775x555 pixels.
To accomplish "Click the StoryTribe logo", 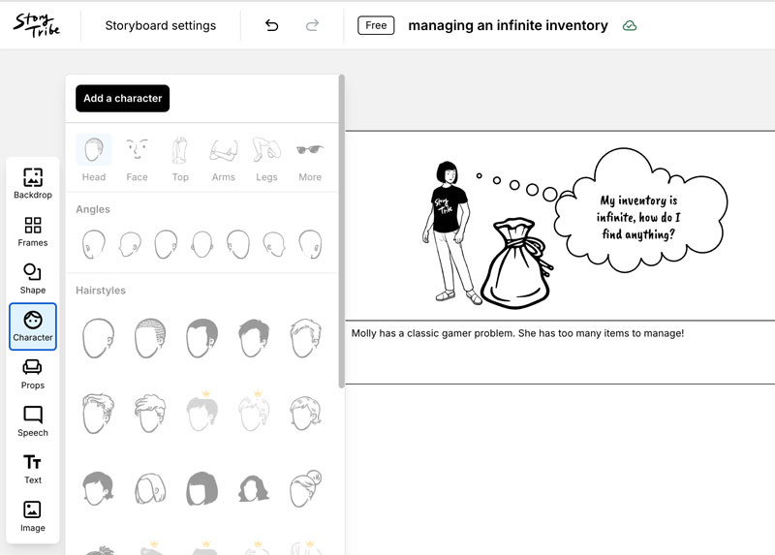I will tap(36, 25).
